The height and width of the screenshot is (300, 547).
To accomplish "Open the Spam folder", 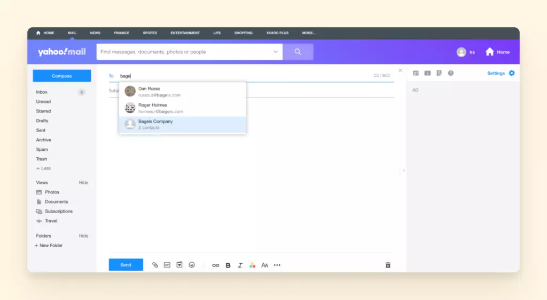I will [42, 149].
